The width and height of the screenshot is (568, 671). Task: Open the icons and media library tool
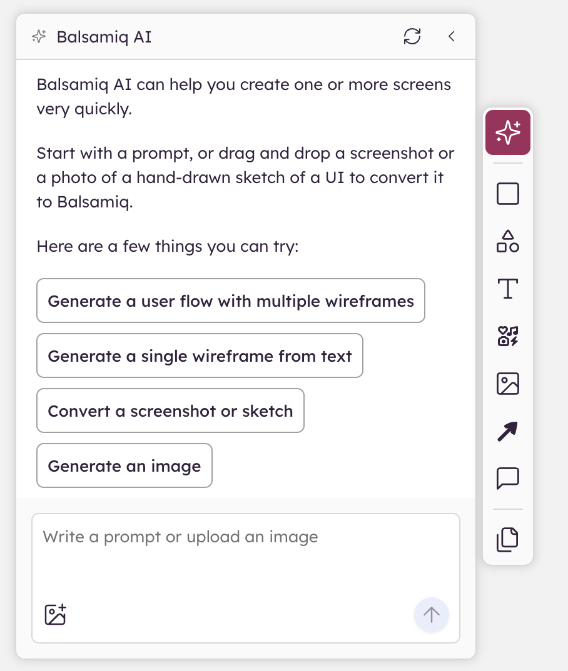(x=507, y=336)
